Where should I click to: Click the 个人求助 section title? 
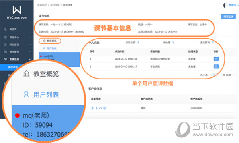(94, 43)
